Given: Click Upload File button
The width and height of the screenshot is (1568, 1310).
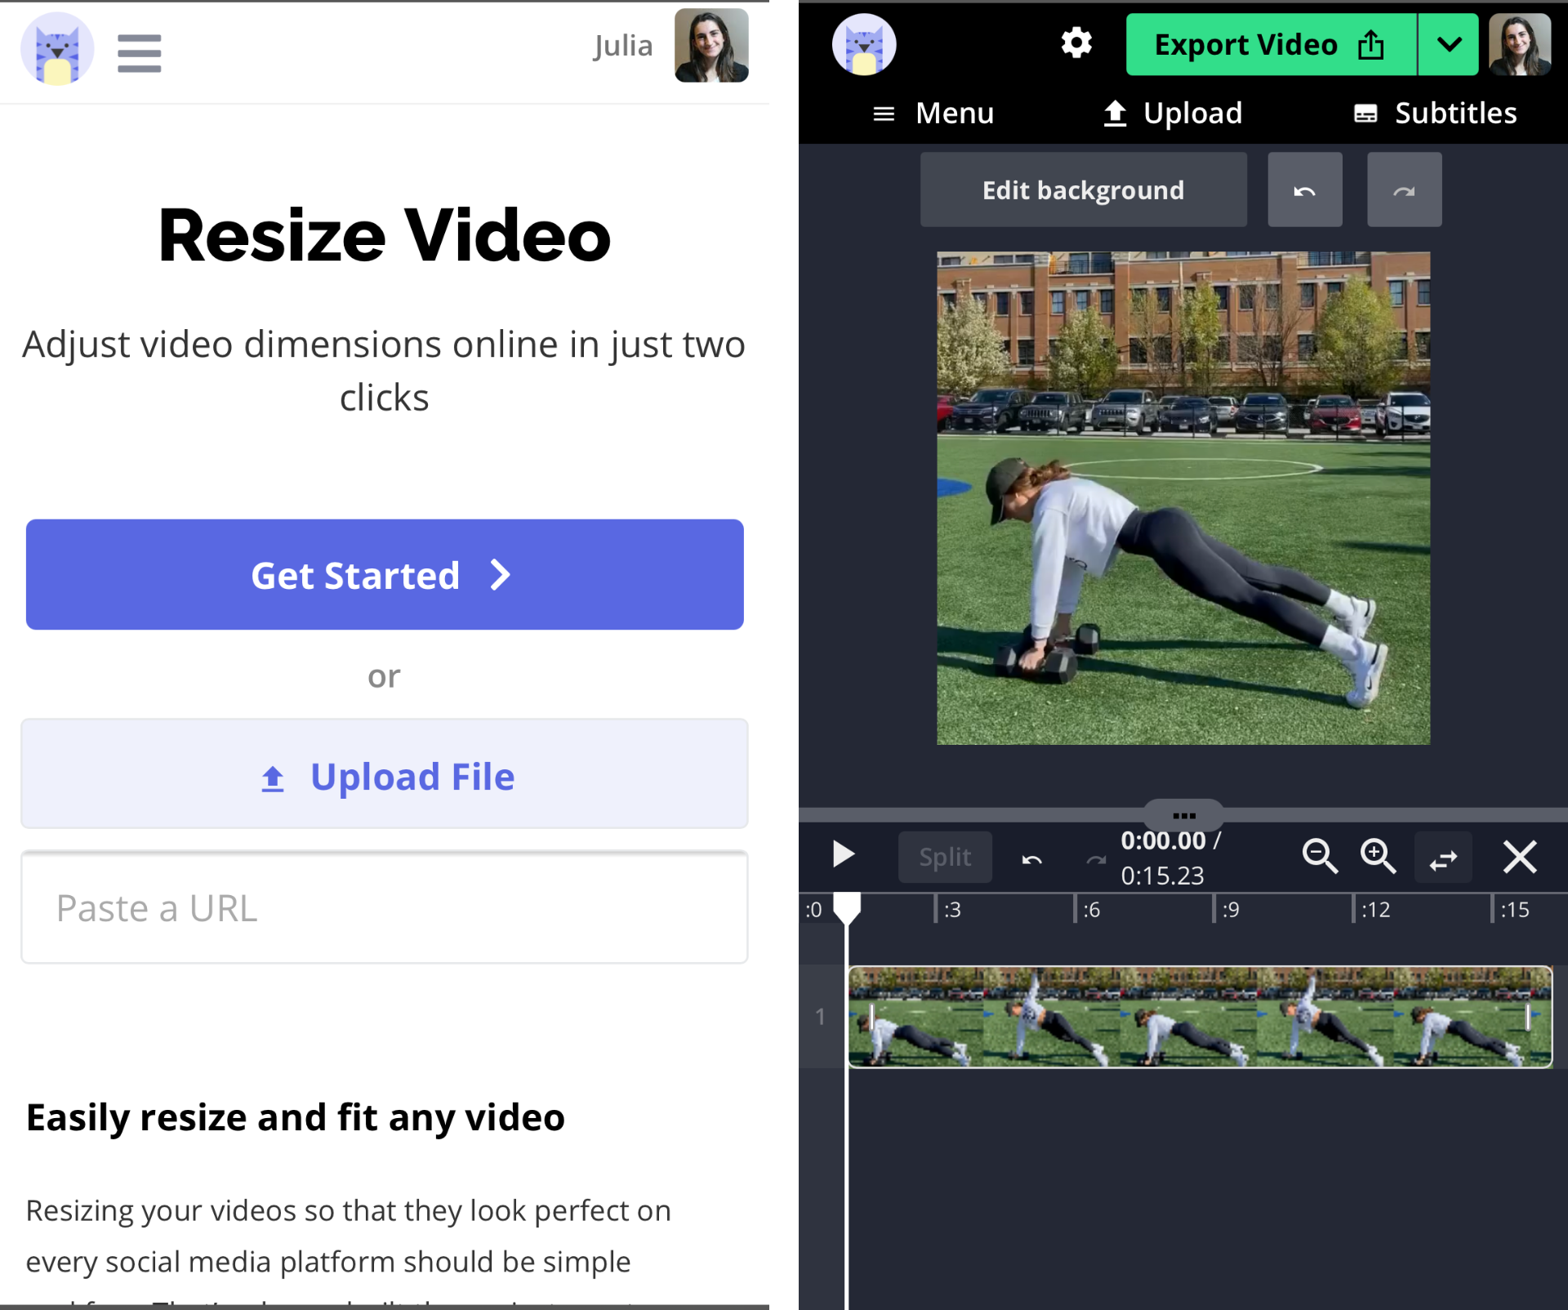Looking at the screenshot, I should coord(385,775).
